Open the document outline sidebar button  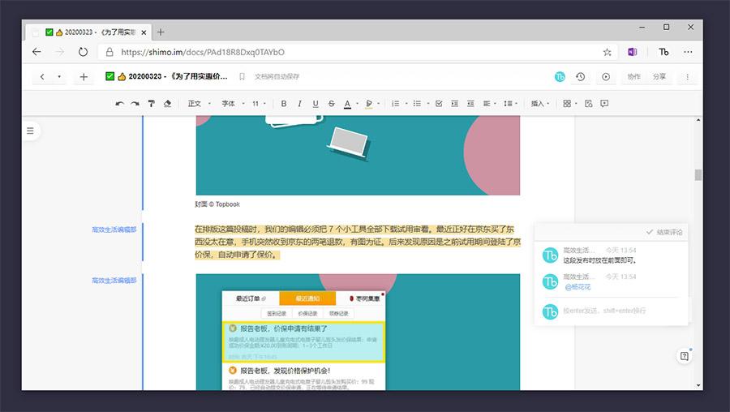click(30, 131)
